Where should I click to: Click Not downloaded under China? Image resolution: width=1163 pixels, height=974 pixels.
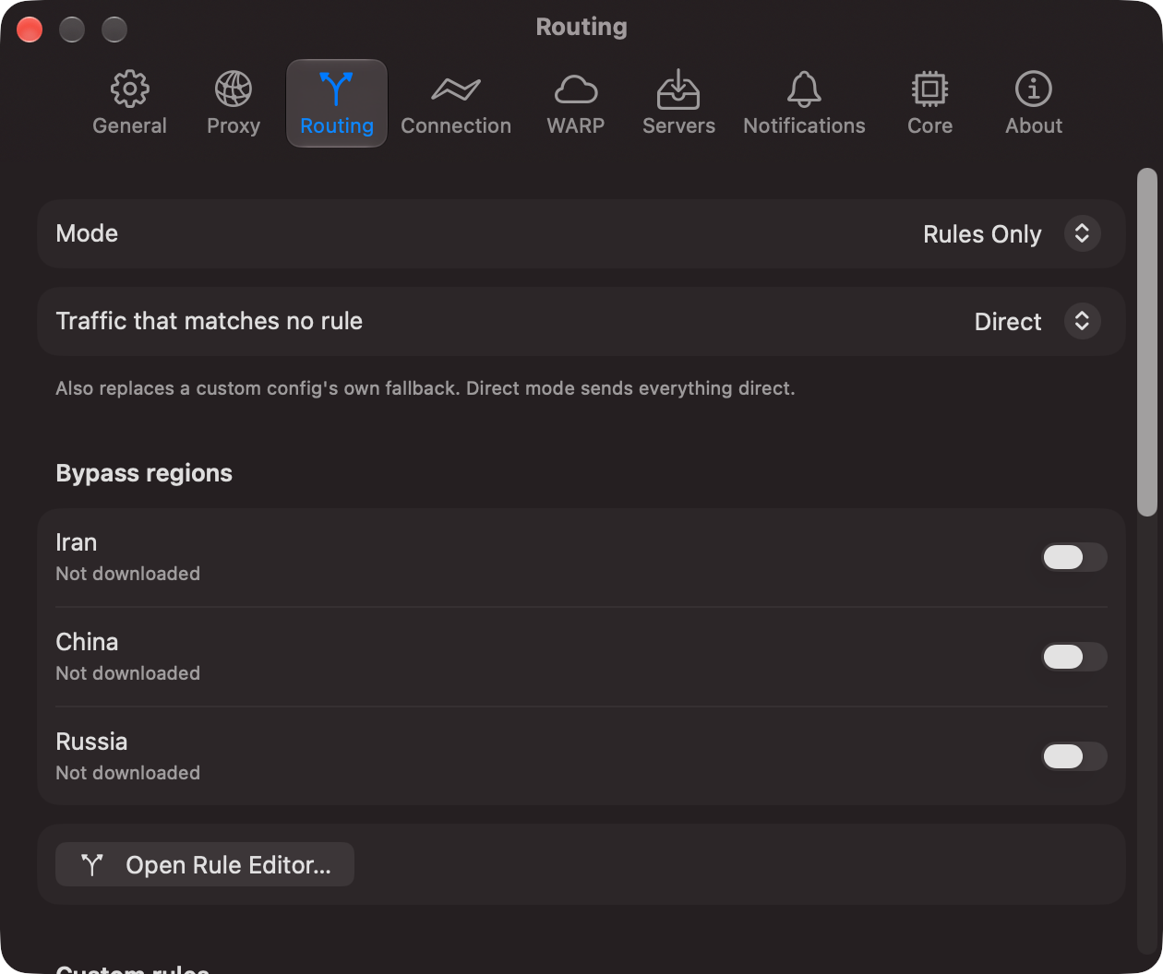click(127, 673)
